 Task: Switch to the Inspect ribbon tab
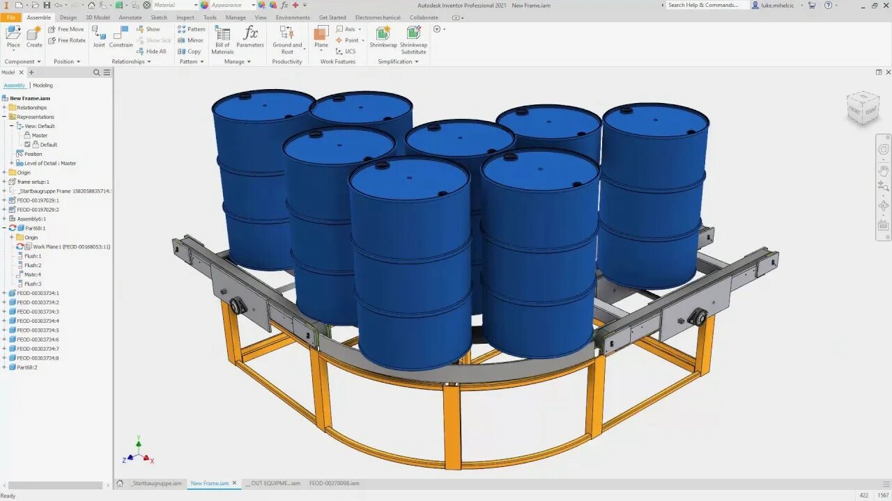[x=185, y=17]
